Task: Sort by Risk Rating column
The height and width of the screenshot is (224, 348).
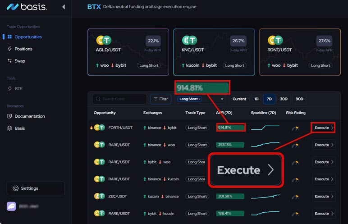Action: click(296, 113)
